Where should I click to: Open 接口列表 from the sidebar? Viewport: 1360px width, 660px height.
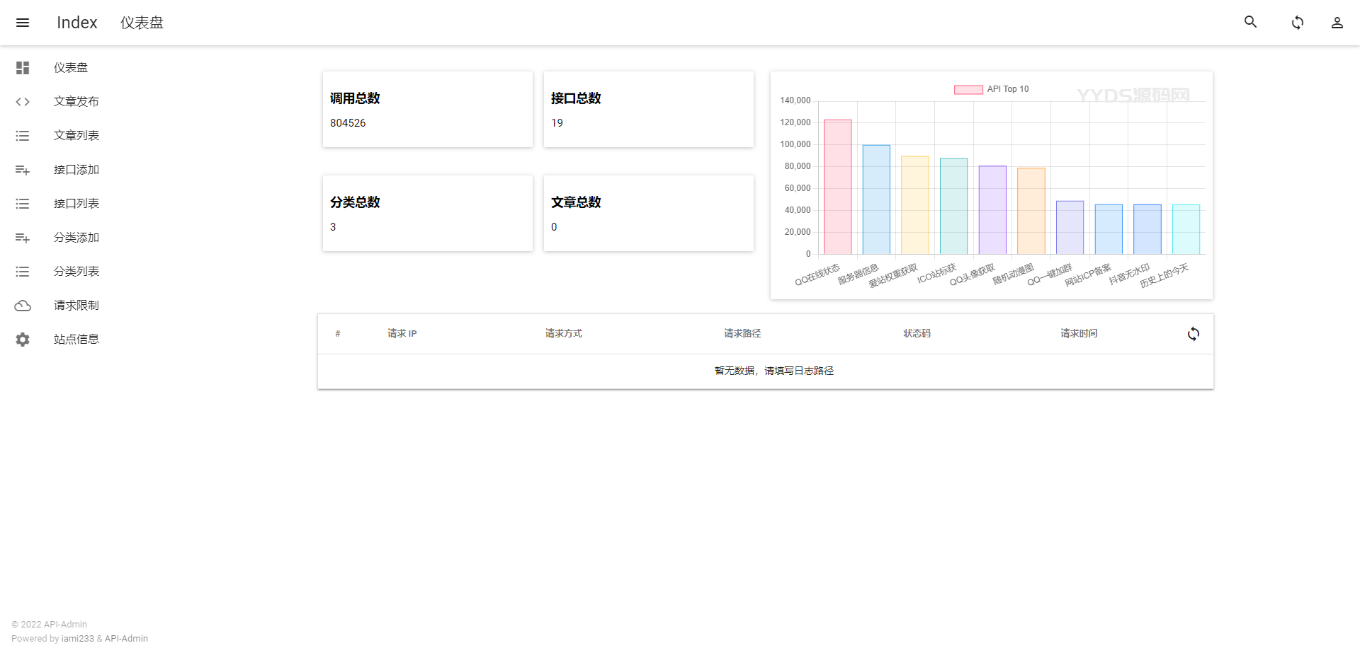tap(76, 204)
